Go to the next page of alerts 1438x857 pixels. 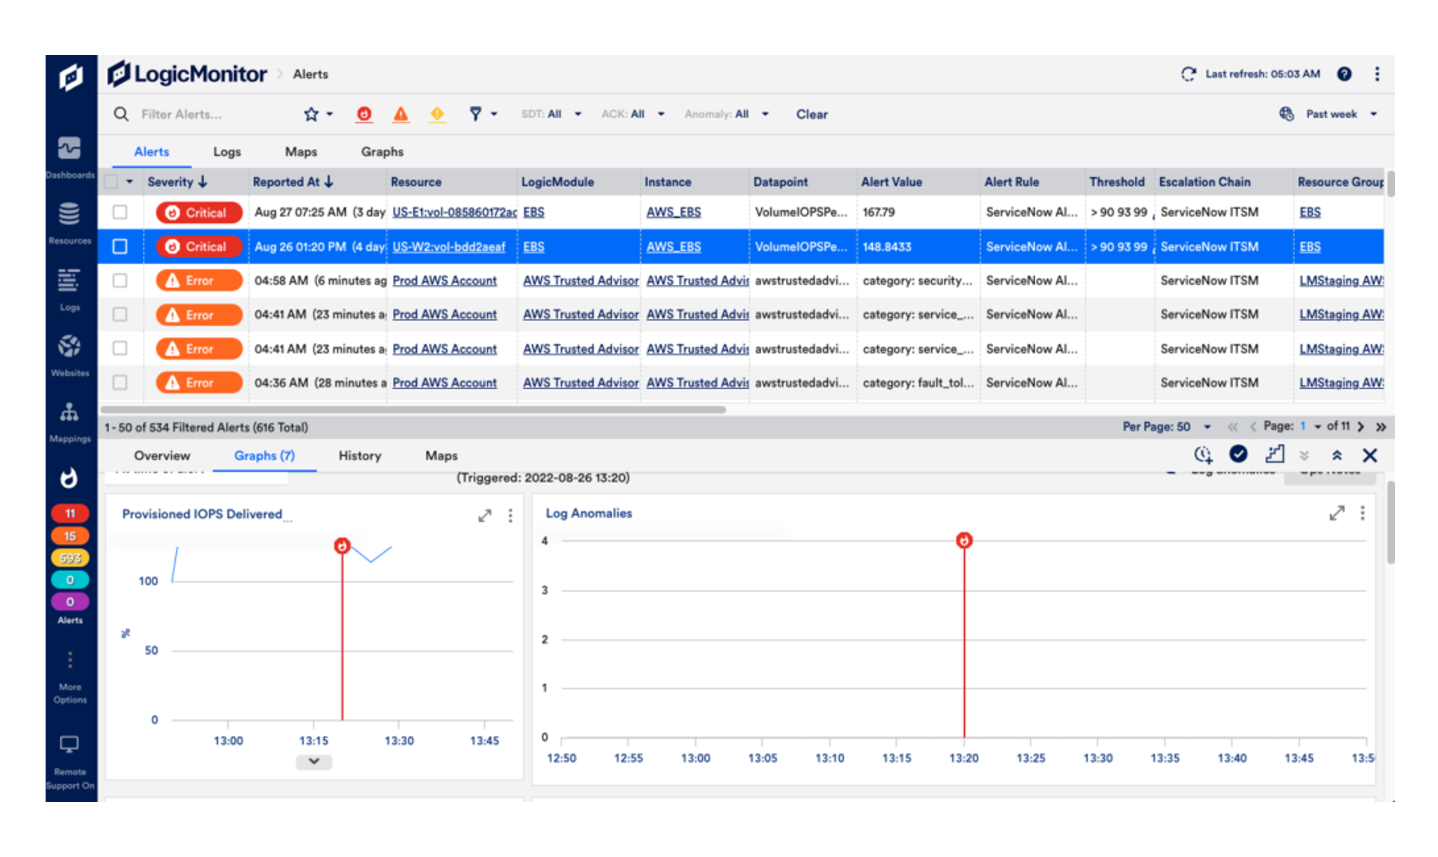point(1361,427)
